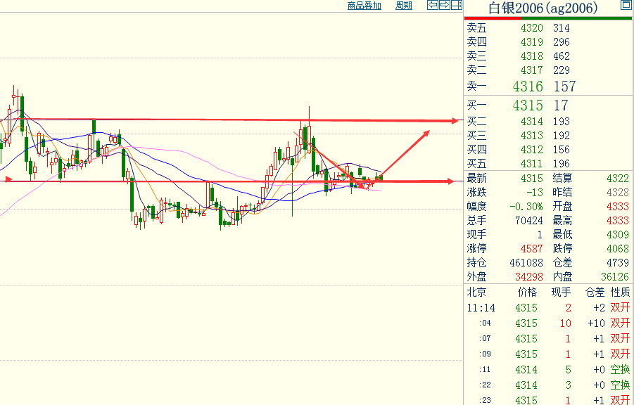Click the upward red arrow head on chart

(425, 134)
